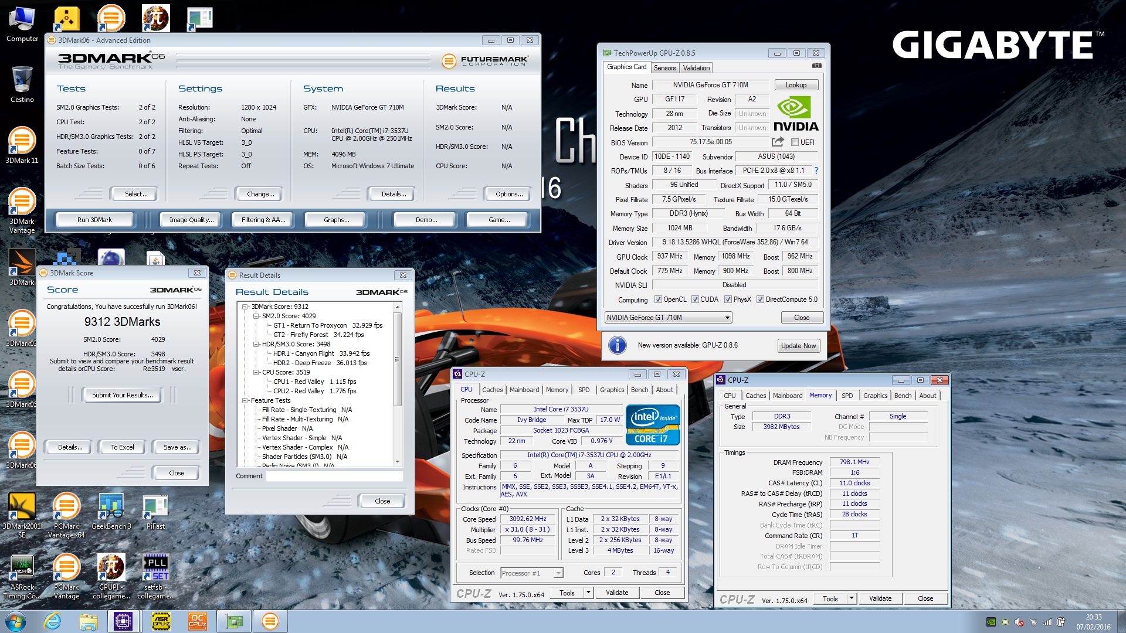
Task: Click the battery power plug tray icon
Action: (1061, 622)
